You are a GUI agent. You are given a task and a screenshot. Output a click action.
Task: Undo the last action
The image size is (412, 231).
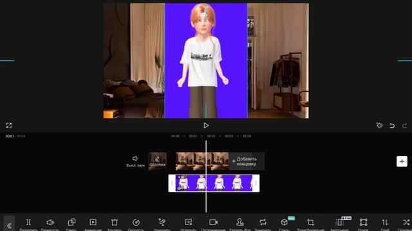[x=392, y=126]
